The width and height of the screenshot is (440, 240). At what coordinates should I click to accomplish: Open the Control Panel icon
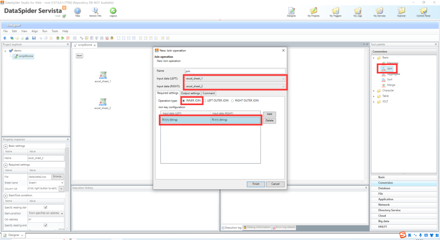pyautogui.click(x=424, y=11)
